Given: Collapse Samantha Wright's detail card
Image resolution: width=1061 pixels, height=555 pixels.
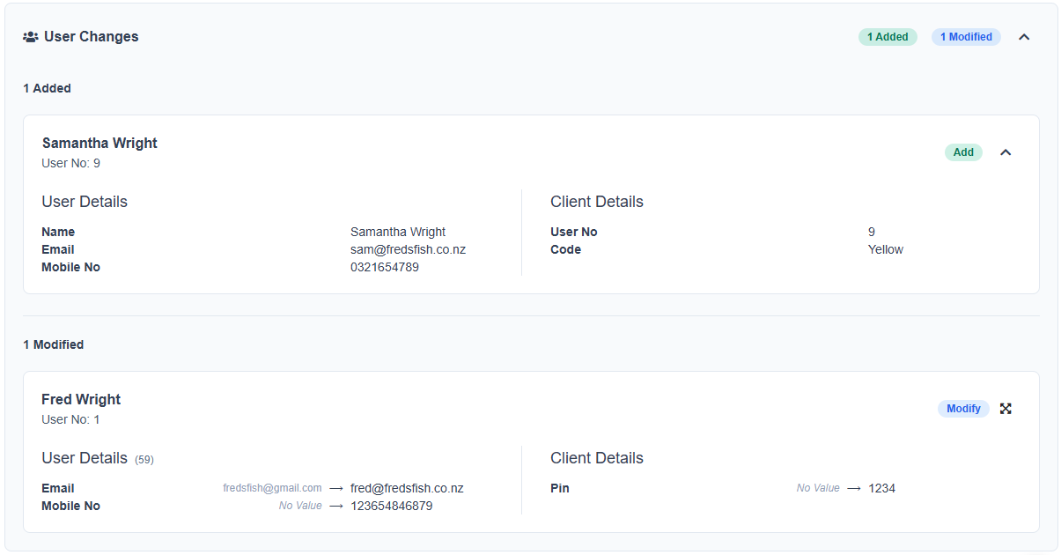Looking at the screenshot, I should click(1006, 152).
